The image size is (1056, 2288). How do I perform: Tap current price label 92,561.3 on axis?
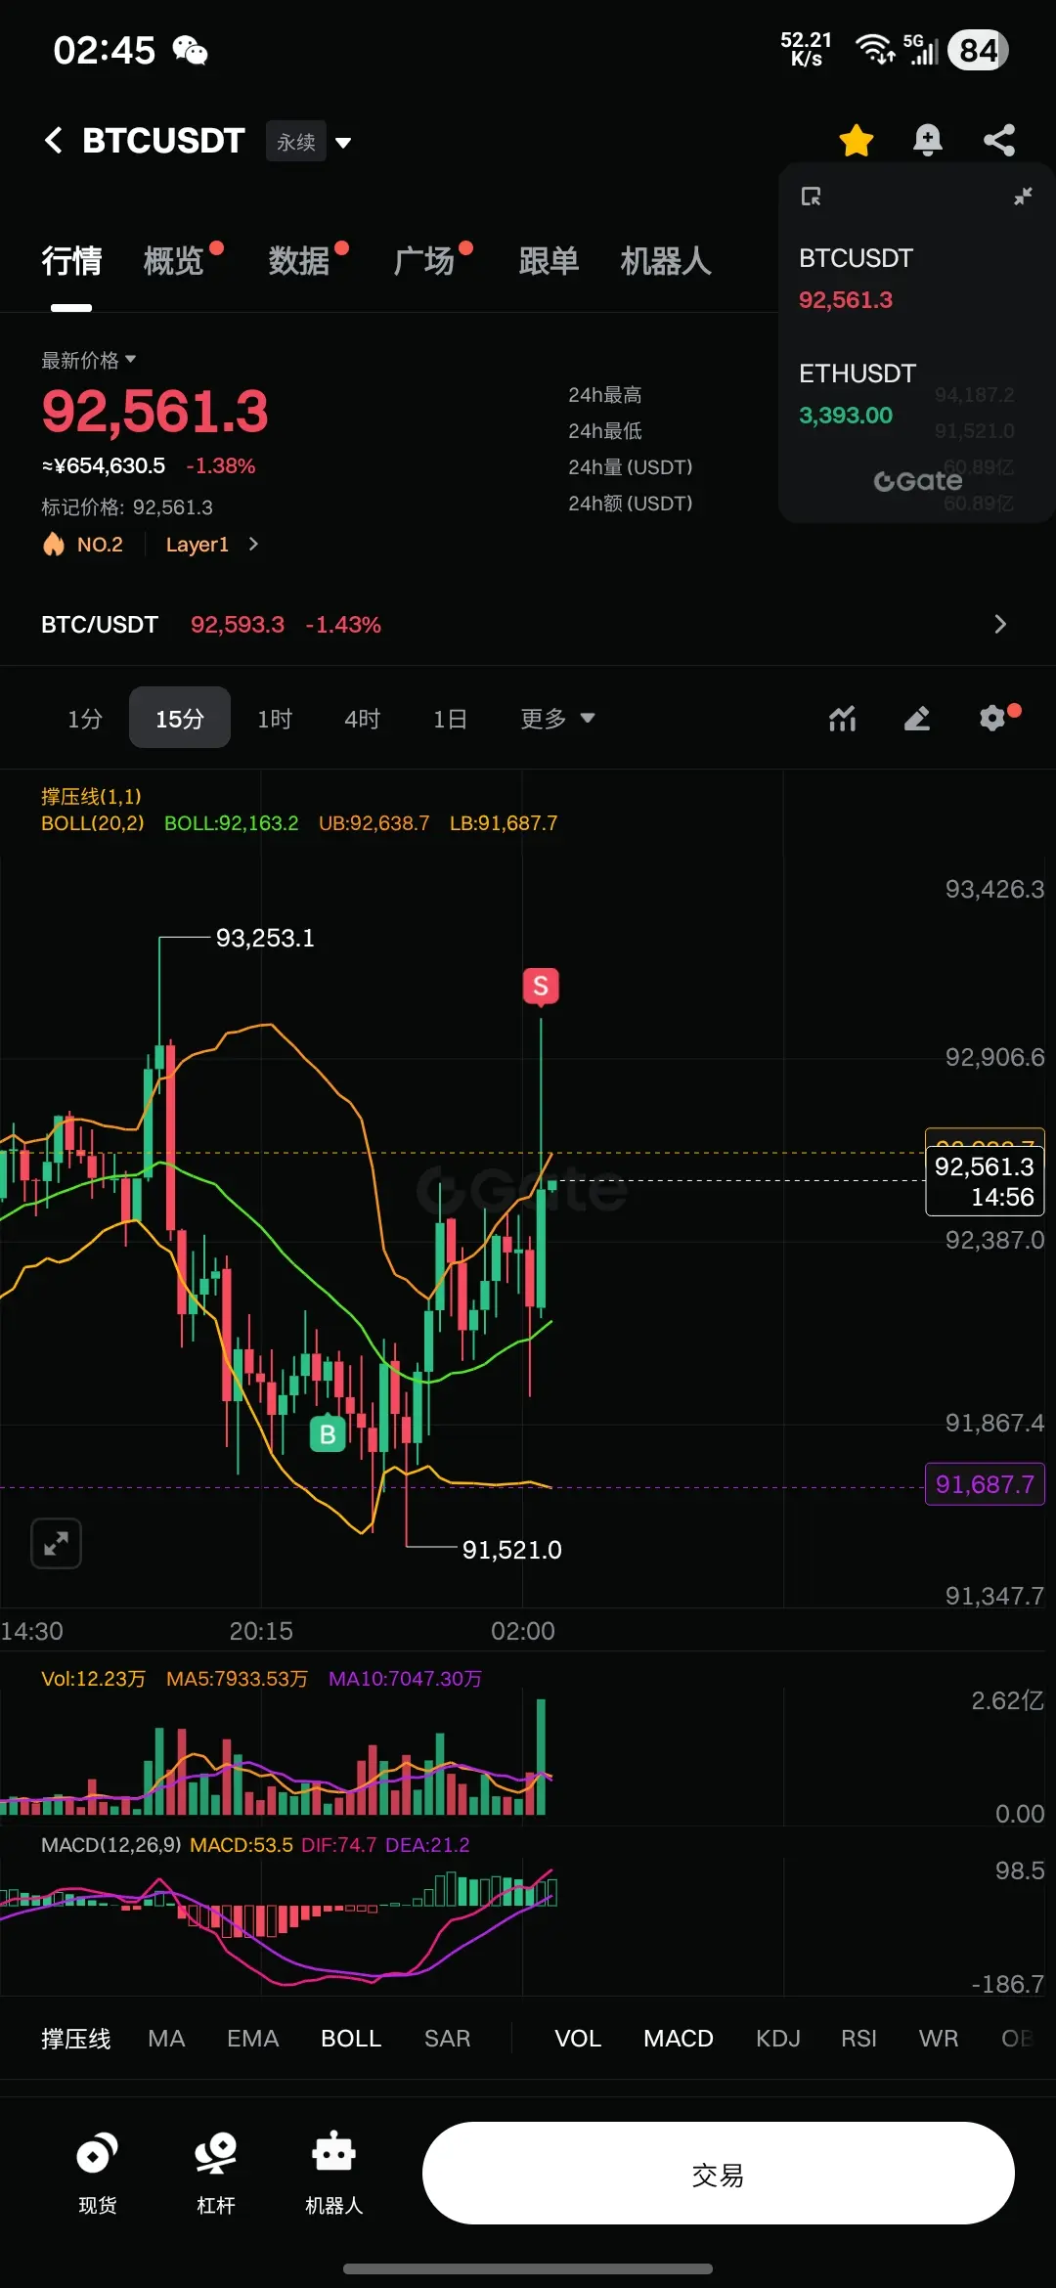(985, 1181)
